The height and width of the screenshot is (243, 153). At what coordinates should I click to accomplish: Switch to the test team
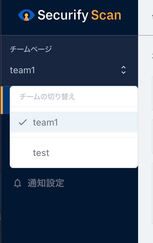tap(74, 153)
